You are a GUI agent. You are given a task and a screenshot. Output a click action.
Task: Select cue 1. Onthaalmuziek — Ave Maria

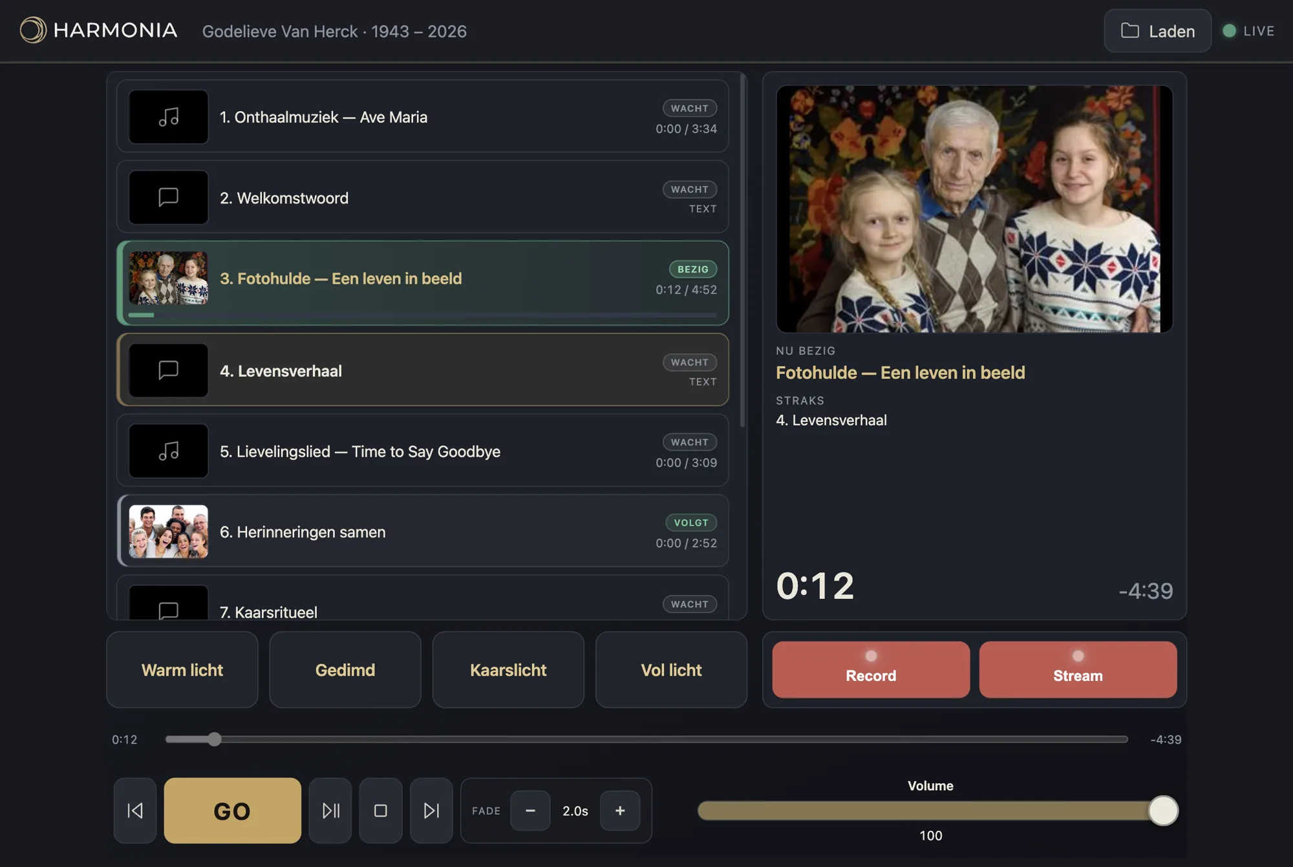(x=423, y=116)
